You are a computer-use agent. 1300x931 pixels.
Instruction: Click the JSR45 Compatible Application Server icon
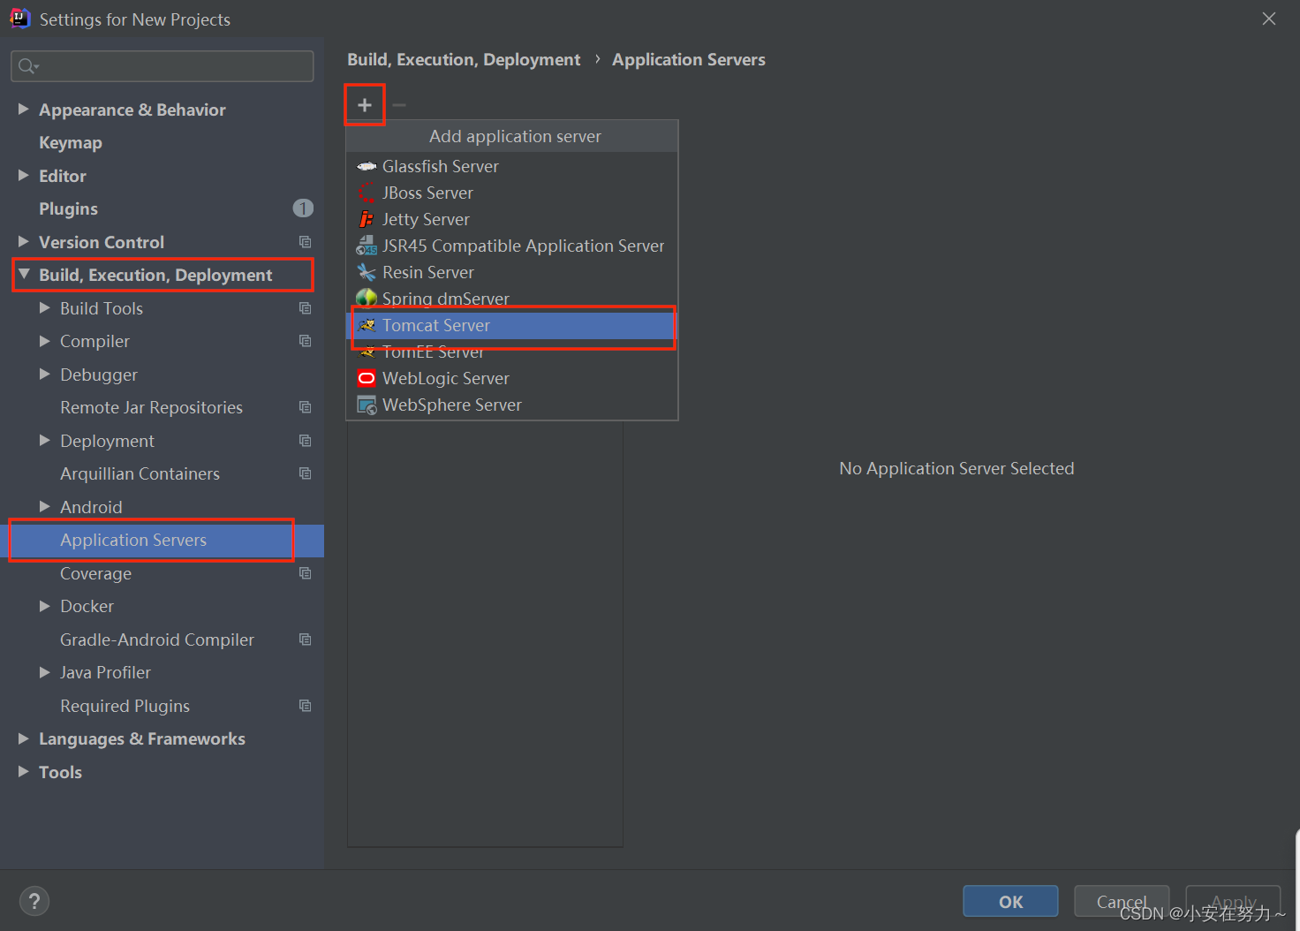[367, 246]
